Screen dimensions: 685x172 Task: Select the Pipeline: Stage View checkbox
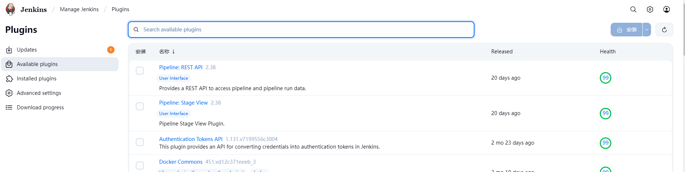click(x=140, y=106)
